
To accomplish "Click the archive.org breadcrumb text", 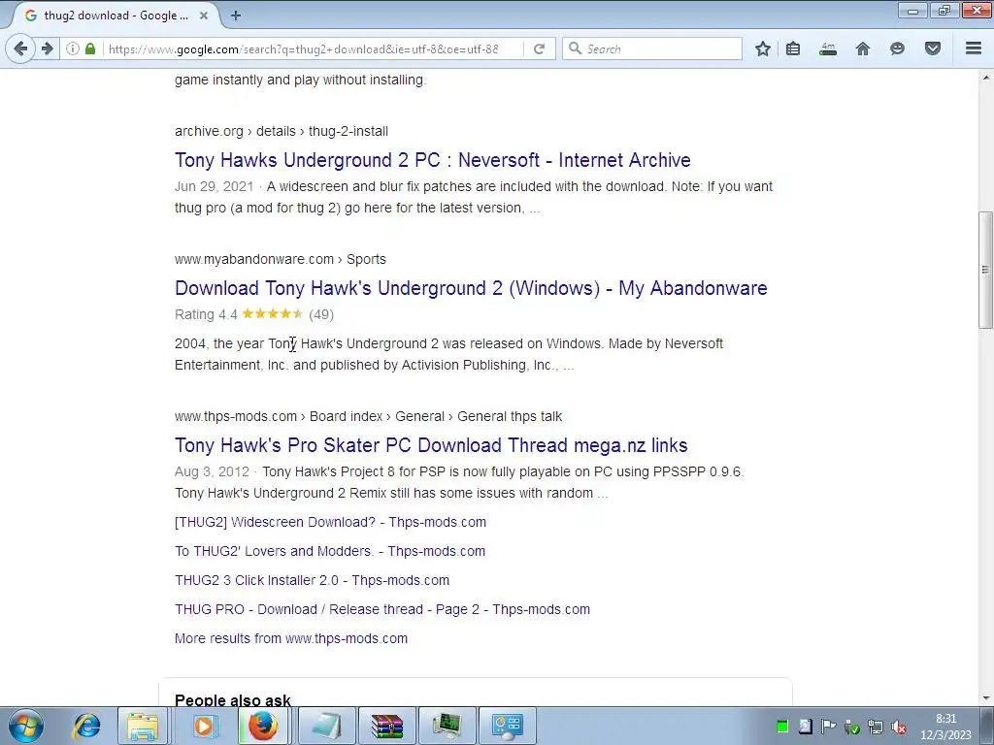I will click(282, 131).
